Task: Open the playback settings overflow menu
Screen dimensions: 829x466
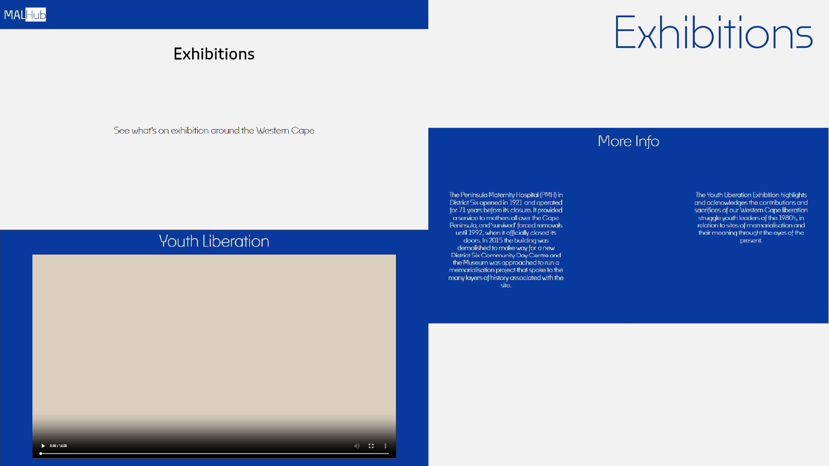Action: click(x=386, y=446)
